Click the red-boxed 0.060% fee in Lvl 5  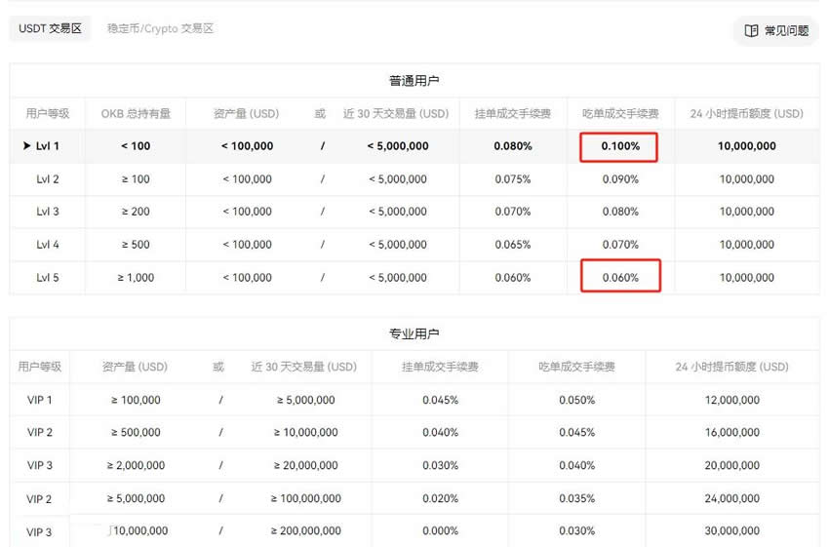(x=619, y=277)
